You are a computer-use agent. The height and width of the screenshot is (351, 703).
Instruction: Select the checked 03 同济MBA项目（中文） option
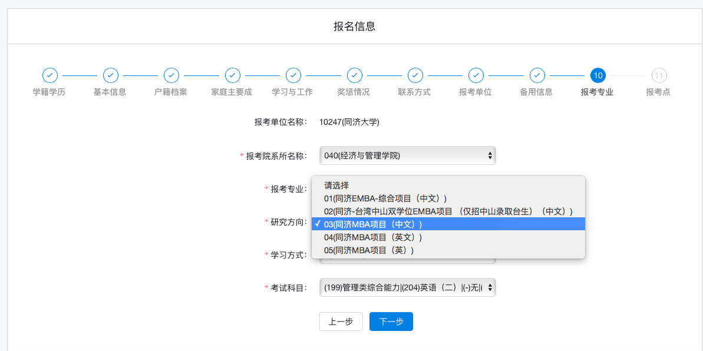coord(373,224)
